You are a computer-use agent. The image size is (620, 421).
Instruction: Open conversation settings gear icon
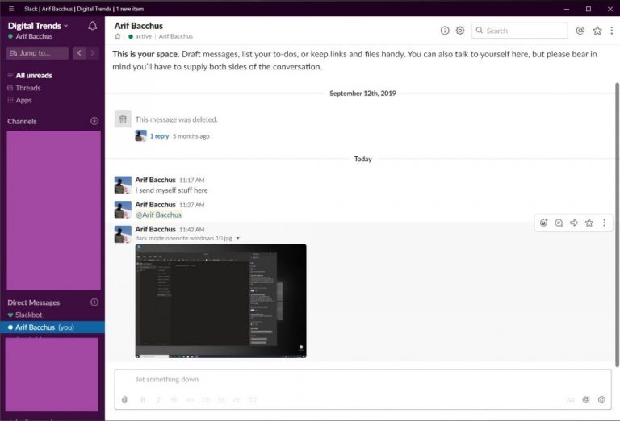point(460,31)
